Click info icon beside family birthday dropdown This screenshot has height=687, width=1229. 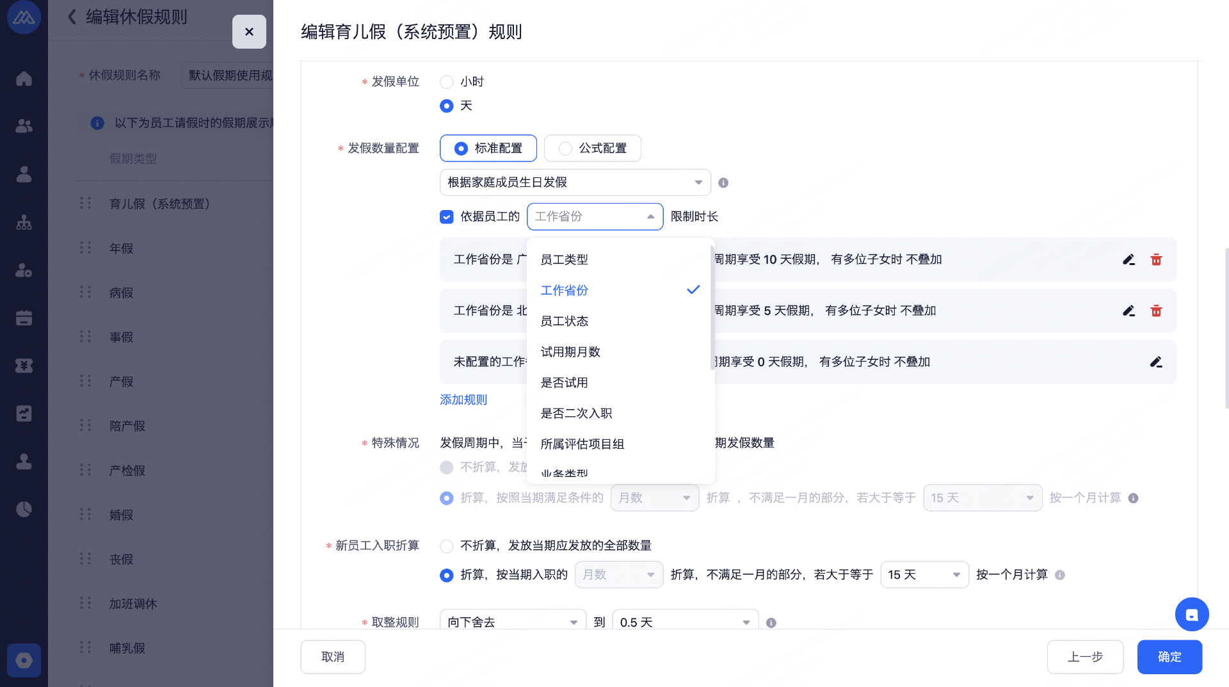coord(723,182)
